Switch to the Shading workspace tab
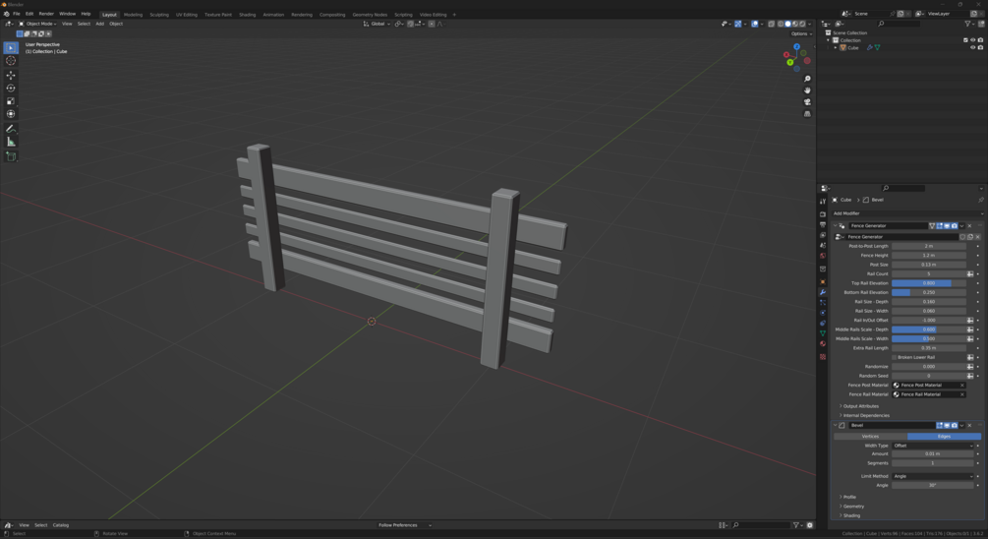 click(x=247, y=15)
